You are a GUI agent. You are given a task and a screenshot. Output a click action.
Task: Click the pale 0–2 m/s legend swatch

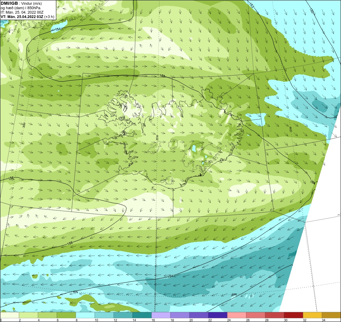point(10,315)
